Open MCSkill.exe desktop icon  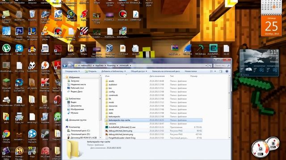click(x=200, y=49)
